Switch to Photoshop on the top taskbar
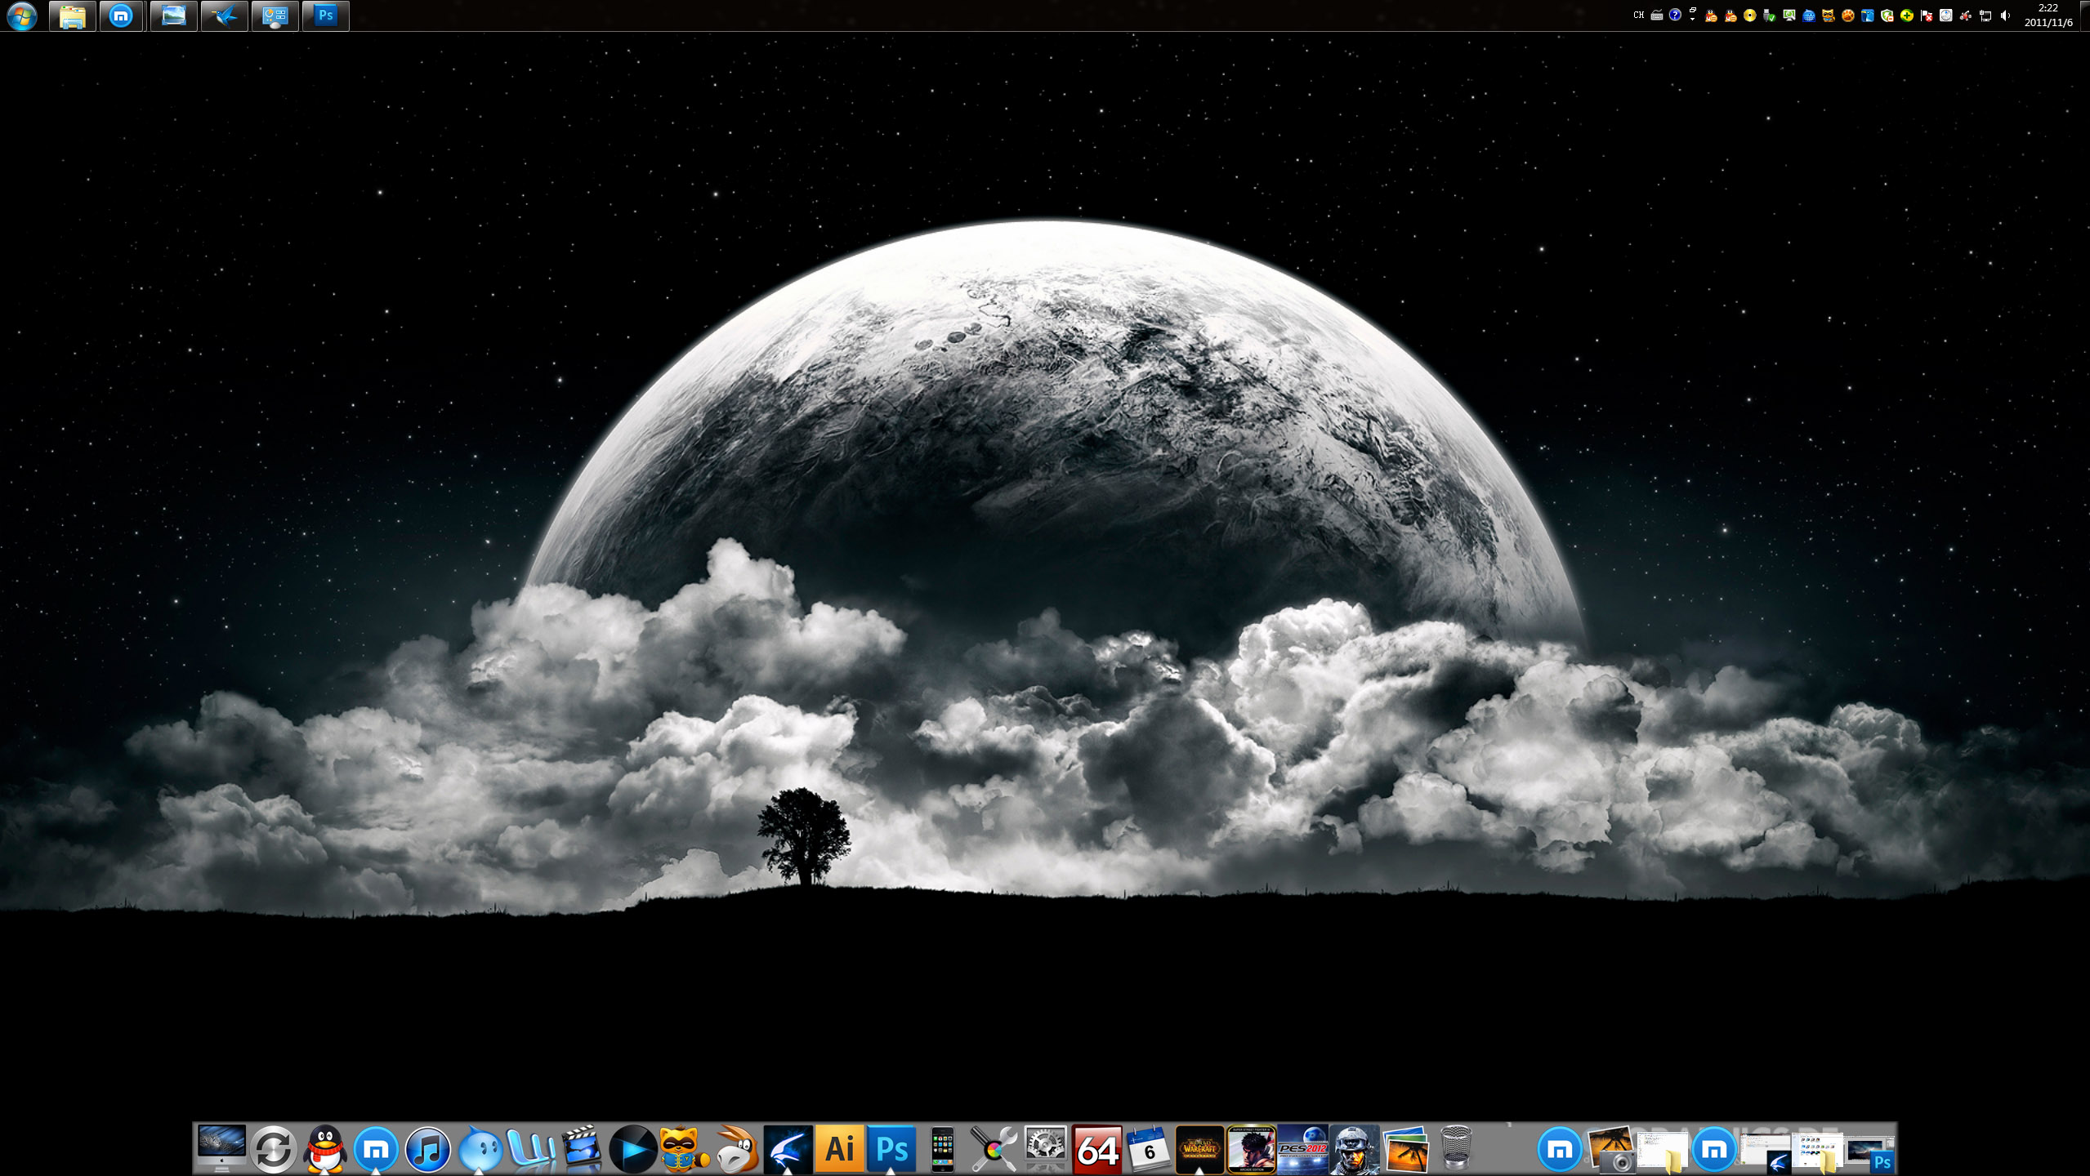 click(325, 16)
